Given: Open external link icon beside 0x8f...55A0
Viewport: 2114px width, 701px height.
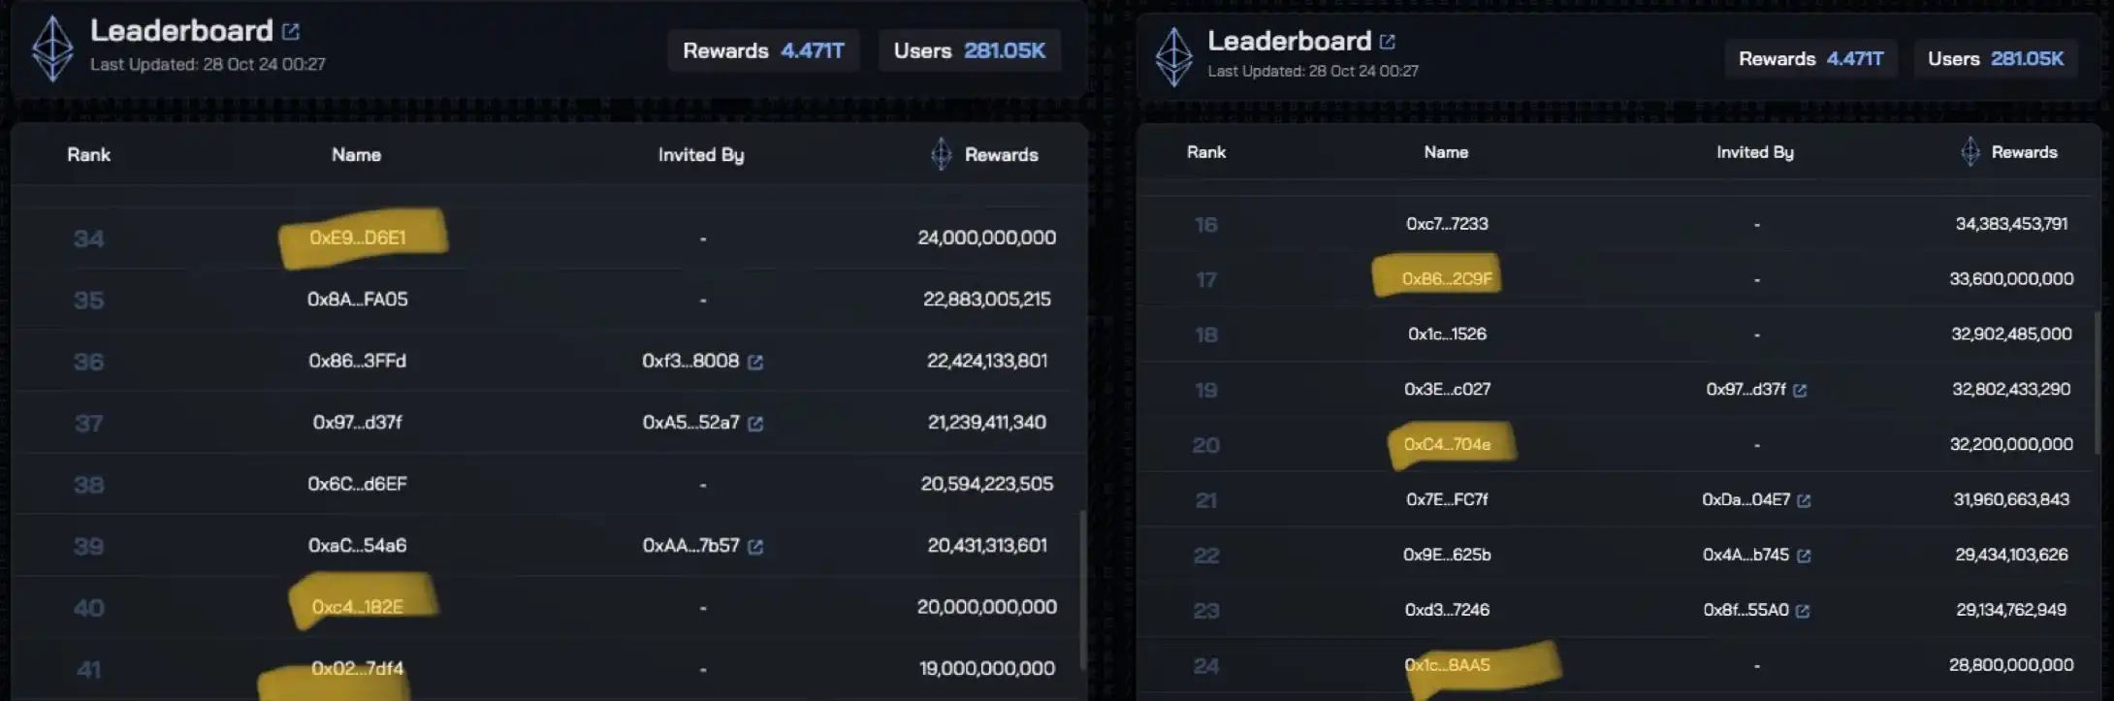Looking at the screenshot, I should click(x=1803, y=611).
